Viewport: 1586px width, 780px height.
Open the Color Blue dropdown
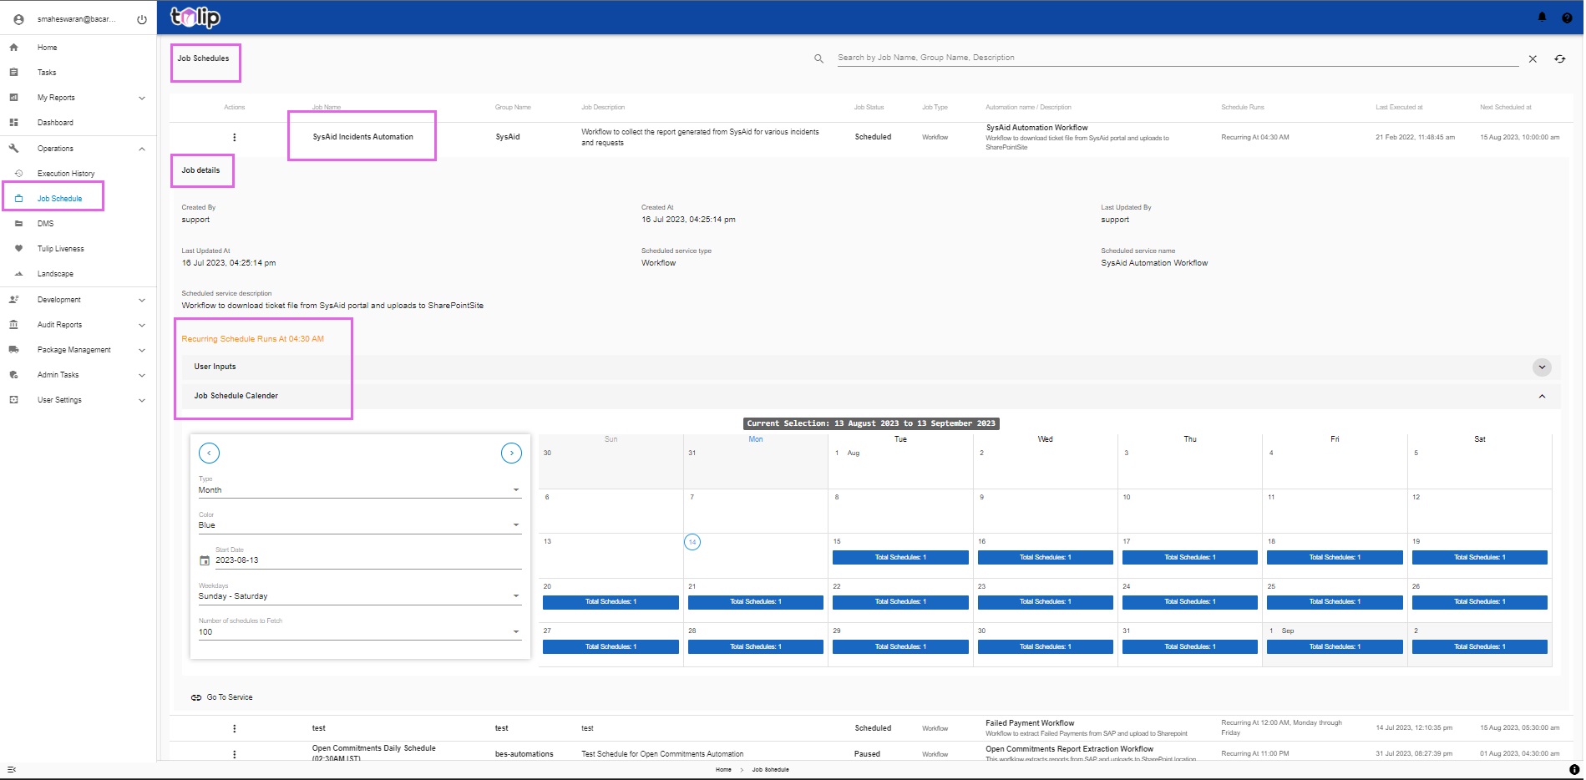tap(360, 525)
